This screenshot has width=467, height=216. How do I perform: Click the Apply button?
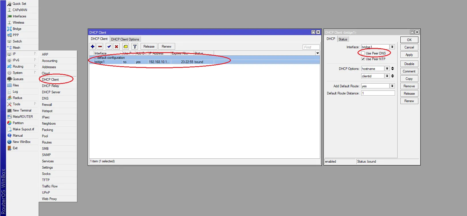409,55
